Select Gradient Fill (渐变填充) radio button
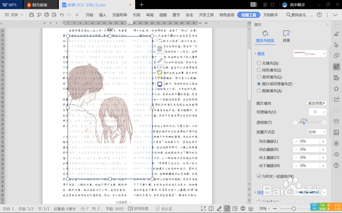 point(259,77)
